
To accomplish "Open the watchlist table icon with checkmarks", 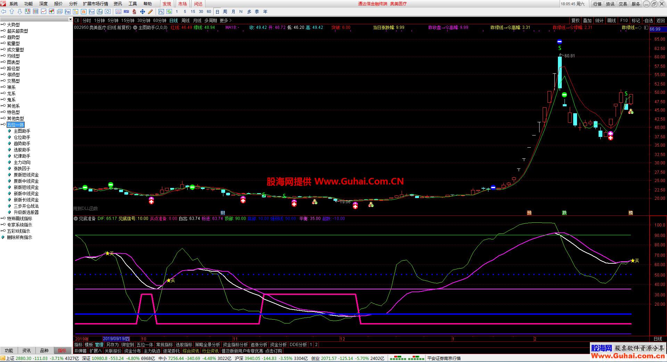I will coord(28,11).
